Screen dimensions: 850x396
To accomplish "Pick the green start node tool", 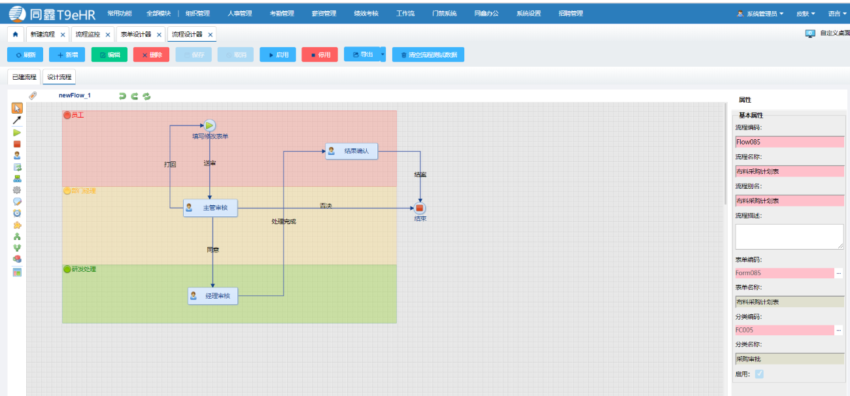I will 17,133.
